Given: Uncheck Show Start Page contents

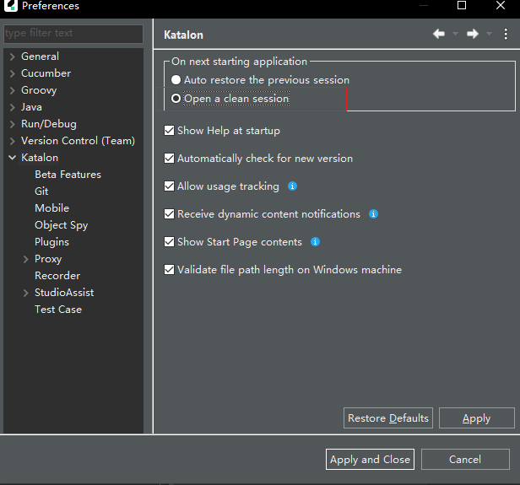Looking at the screenshot, I should click(x=169, y=242).
